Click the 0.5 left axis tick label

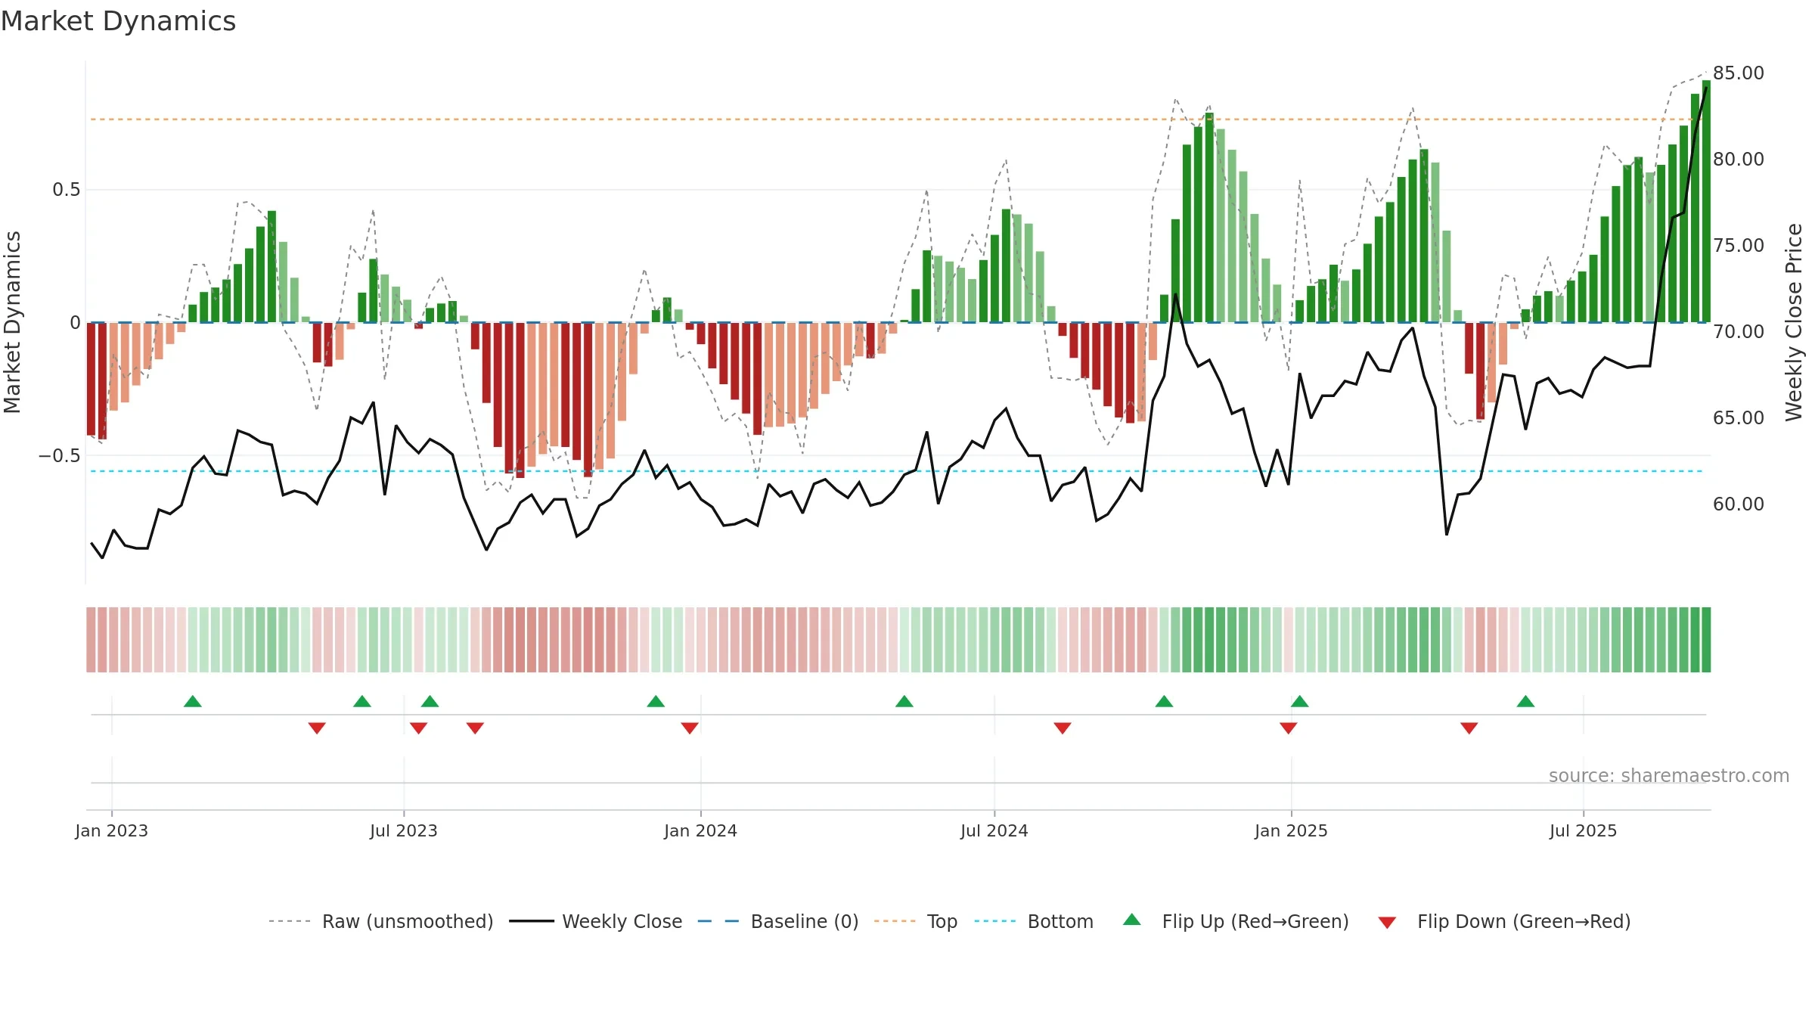click(x=67, y=190)
